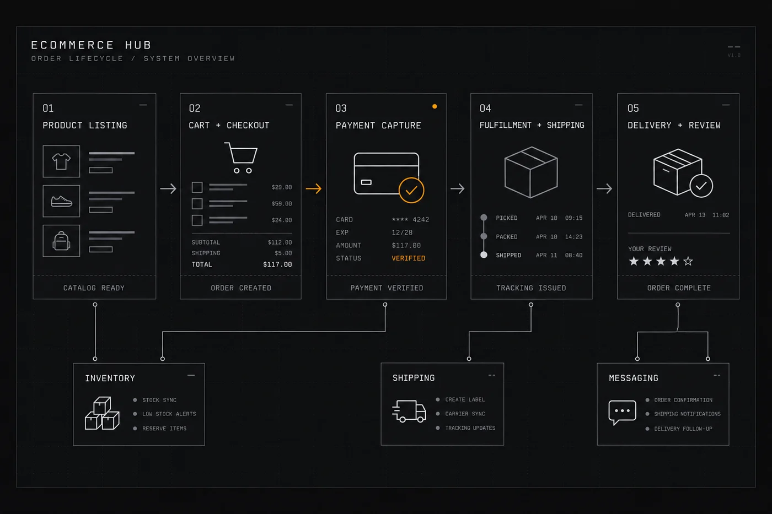
Task: Check the $59.00 cart item checkbox
Action: 197,204
